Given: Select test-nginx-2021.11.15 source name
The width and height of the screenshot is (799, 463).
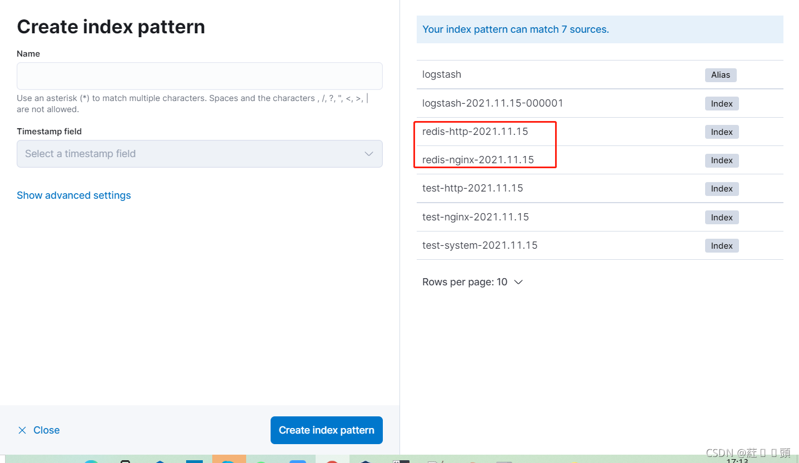Looking at the screenshot, I should click(476, 217).
